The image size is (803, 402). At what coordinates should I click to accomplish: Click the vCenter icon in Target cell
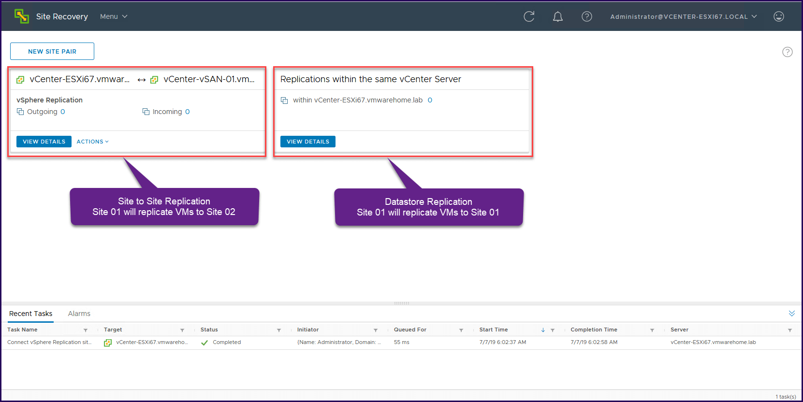coord(108,343)
